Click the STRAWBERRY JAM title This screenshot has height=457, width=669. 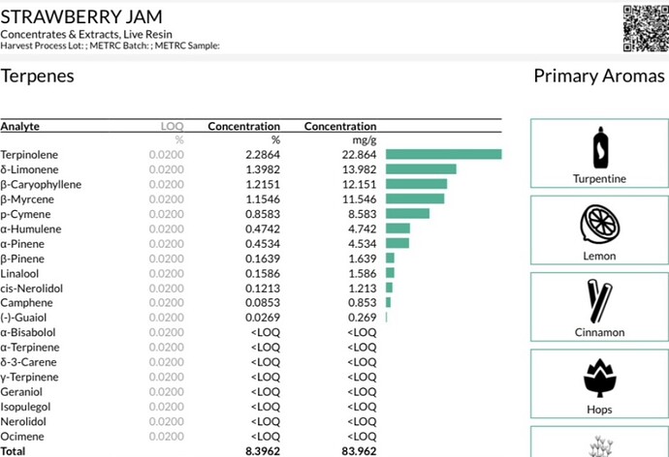click(81, 17)
